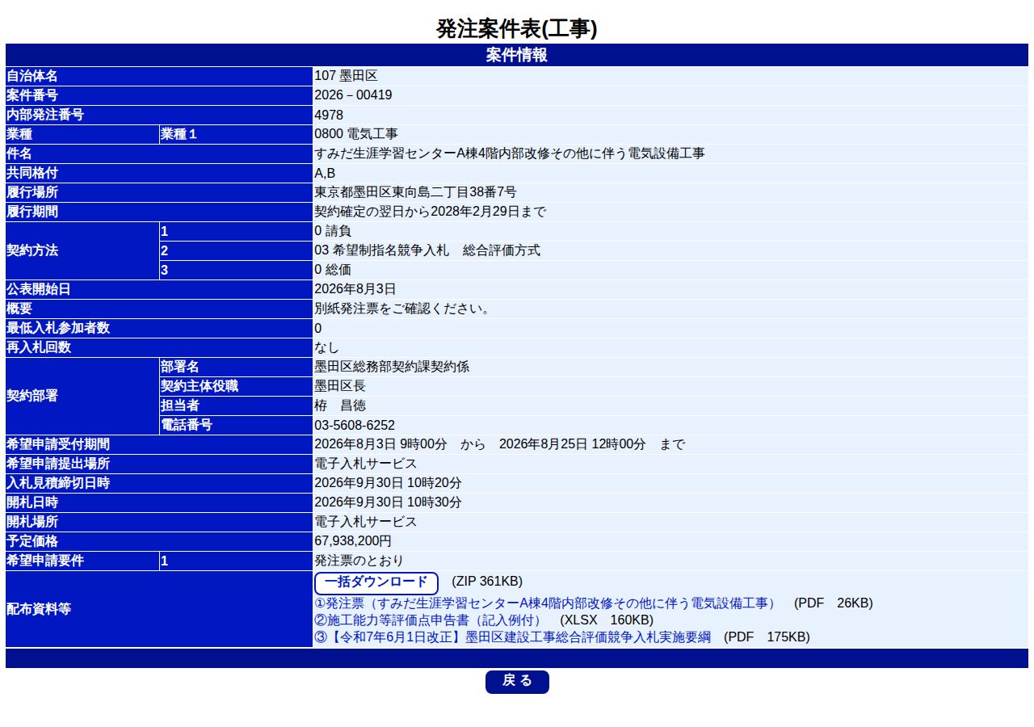
Task: Click the 内部発注番号 row label
Action: [x=159, y=115]
